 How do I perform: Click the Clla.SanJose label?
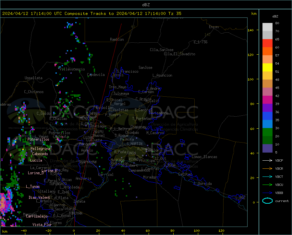(x=162, y=50)
